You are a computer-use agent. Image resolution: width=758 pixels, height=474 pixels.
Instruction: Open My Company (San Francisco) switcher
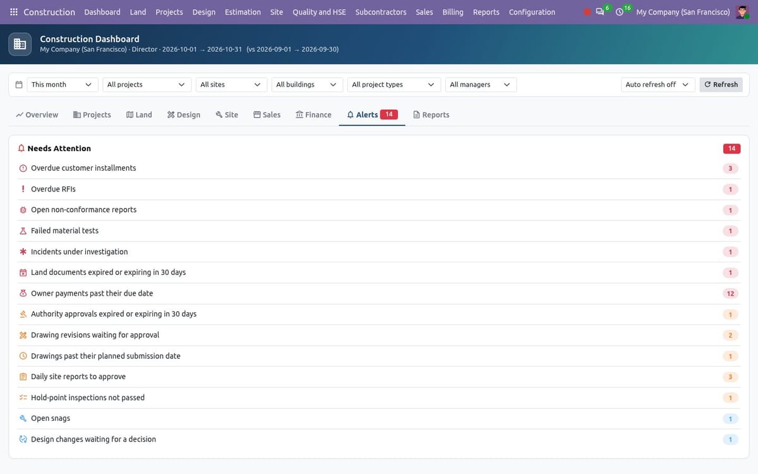(683, 12)
